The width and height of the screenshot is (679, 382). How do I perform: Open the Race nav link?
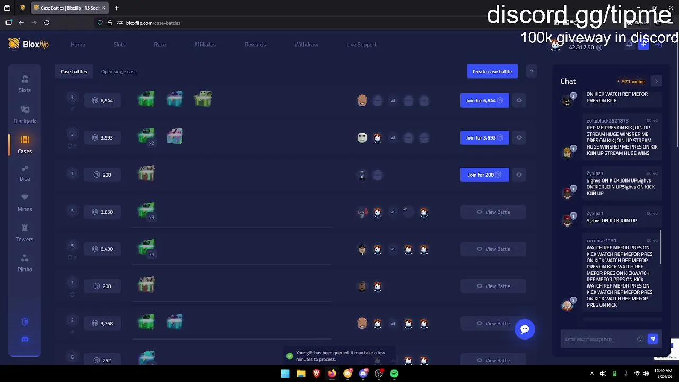pyautogui.click(x=160, y=45)
